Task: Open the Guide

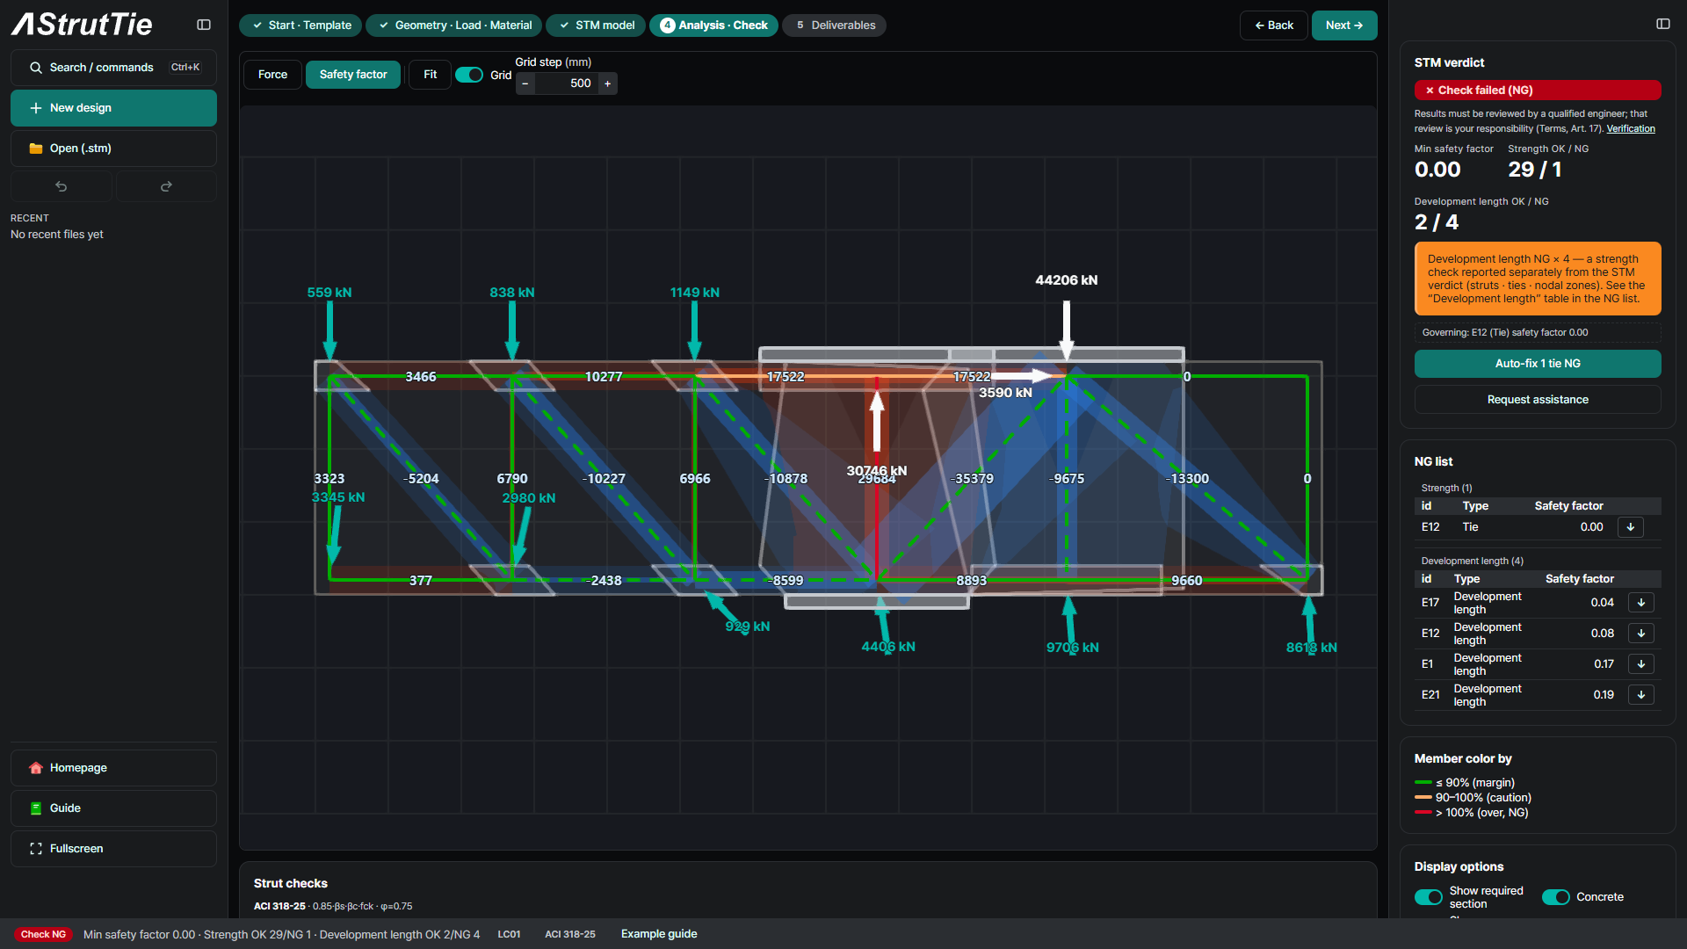Action: coord(113,808)
